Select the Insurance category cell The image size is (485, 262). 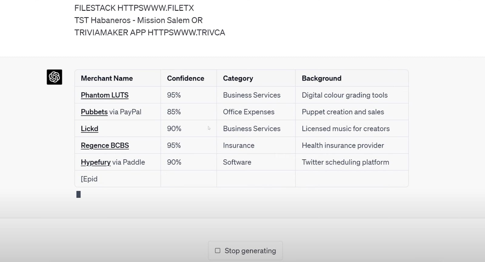pyautogui.click(x=239, y=146)
